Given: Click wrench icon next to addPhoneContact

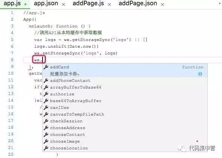Looking at the screenshot, I should click(x=46, y=81).
